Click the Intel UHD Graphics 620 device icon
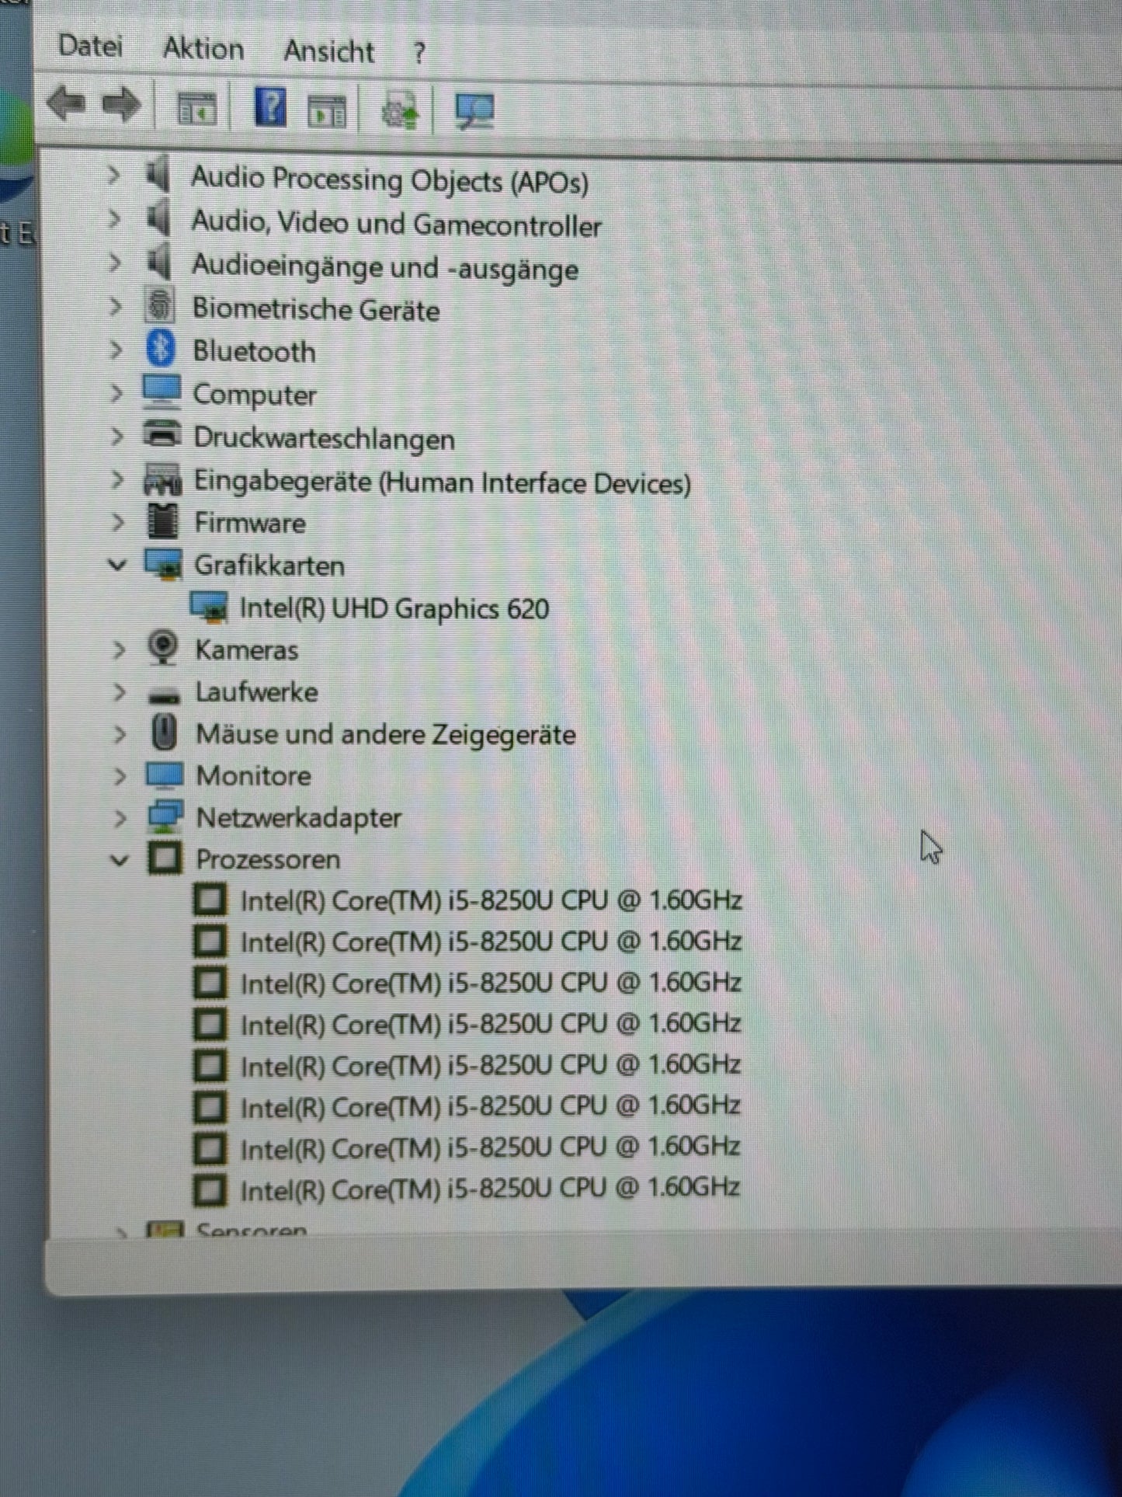The height and width of the screenshot is (1497, 1122). coord(209,607)
